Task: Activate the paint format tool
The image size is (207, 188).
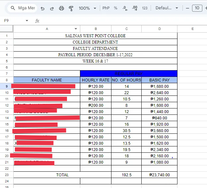Action: [x=71, y=8]
